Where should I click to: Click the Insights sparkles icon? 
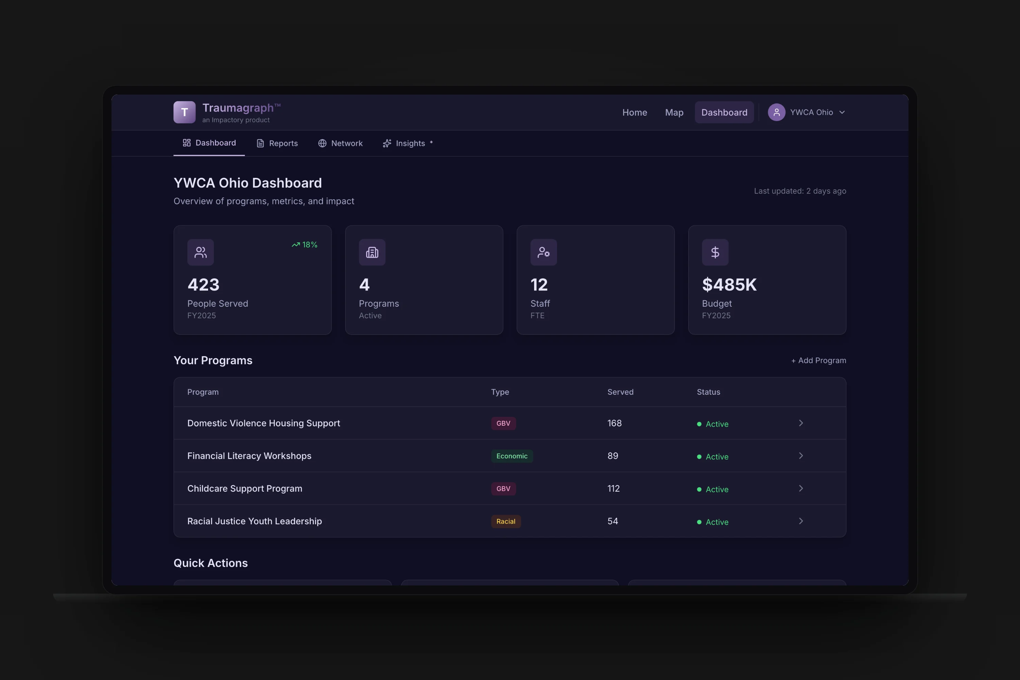click(x=387, y=143)
